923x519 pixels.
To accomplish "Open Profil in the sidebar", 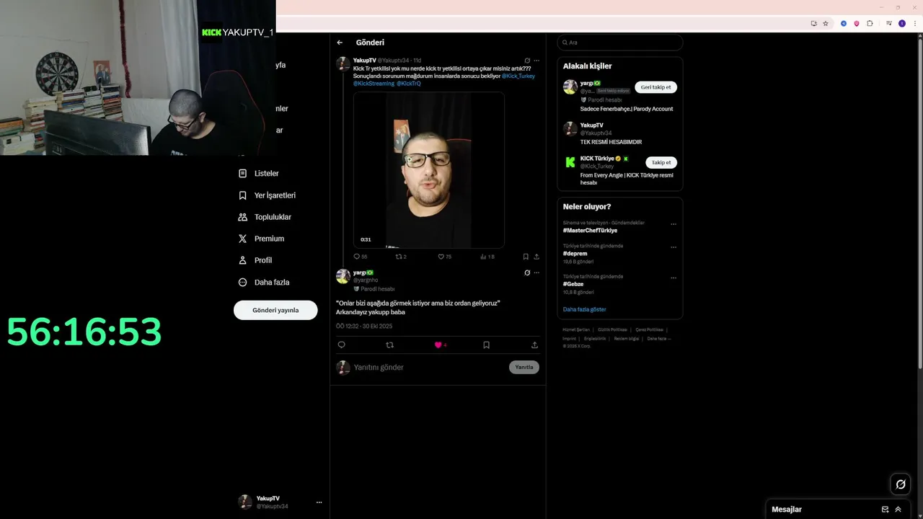I will [x=255, y=260].
